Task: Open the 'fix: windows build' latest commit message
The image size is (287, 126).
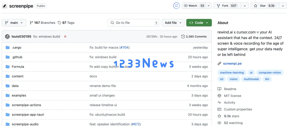Action: (x=47, y=37)
